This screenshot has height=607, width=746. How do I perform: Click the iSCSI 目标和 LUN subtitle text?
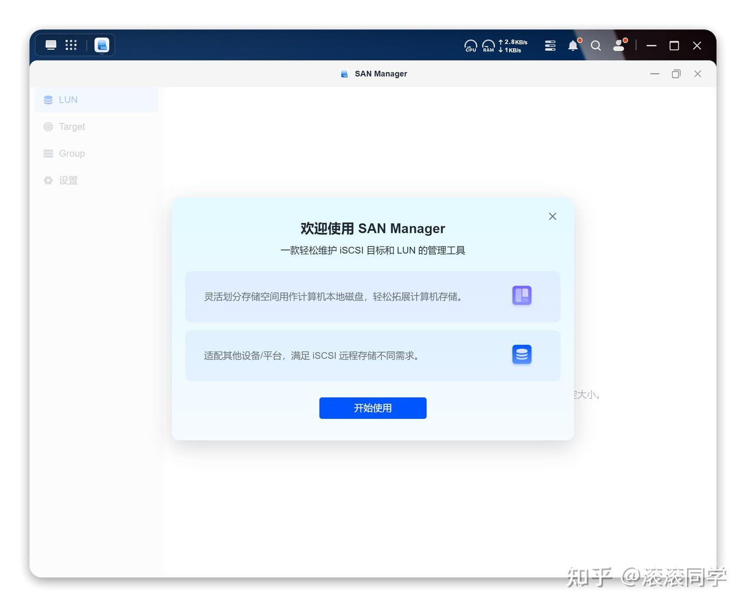pos(373,250)
